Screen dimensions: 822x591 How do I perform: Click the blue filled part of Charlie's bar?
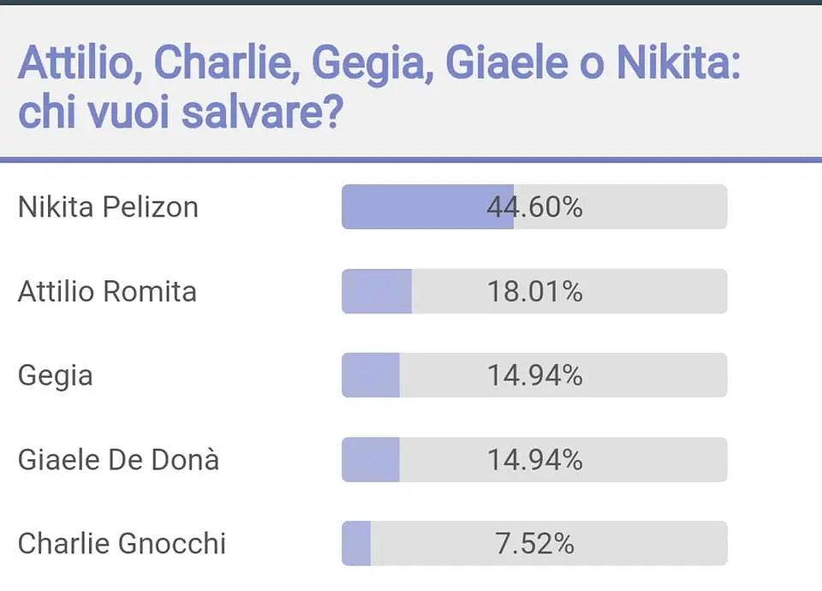coord(356,544)
